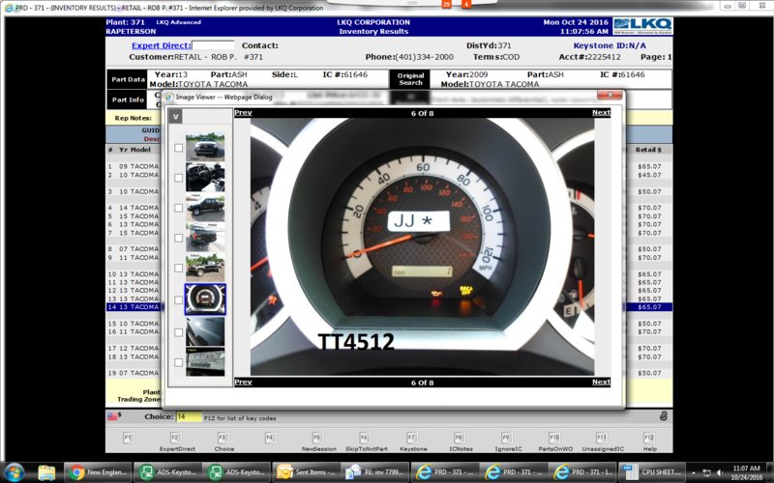Click Keystone ID:N/A text in header

coord(610,45)
